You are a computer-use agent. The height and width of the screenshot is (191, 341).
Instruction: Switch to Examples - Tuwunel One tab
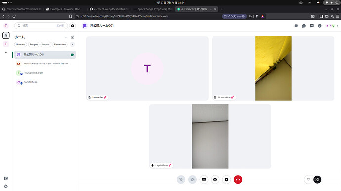tap(65, 9)
